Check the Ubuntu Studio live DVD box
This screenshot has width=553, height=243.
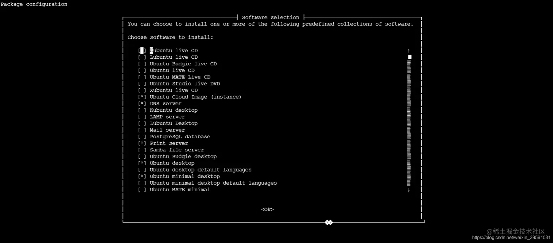[142, 84]
